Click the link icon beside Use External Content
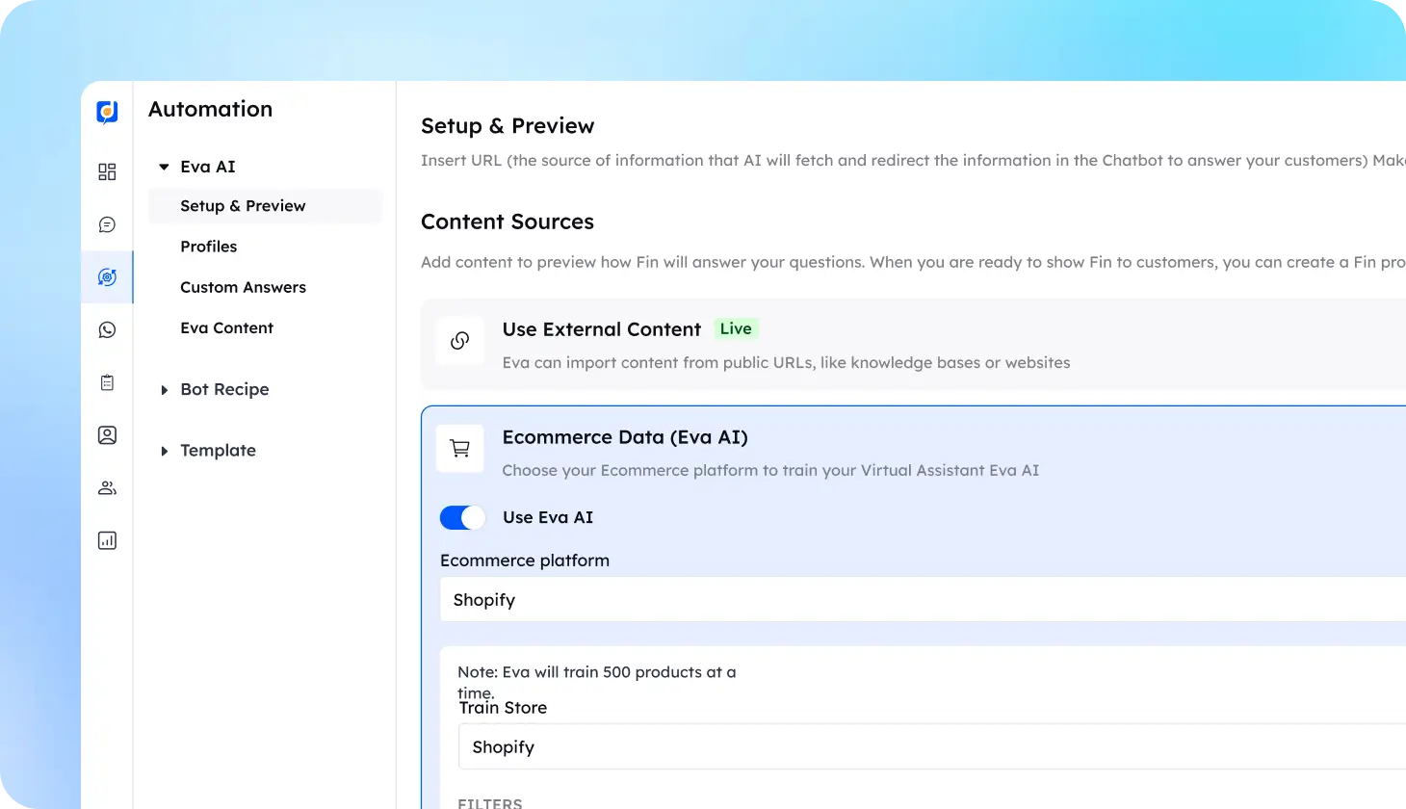 click(460, 341)
